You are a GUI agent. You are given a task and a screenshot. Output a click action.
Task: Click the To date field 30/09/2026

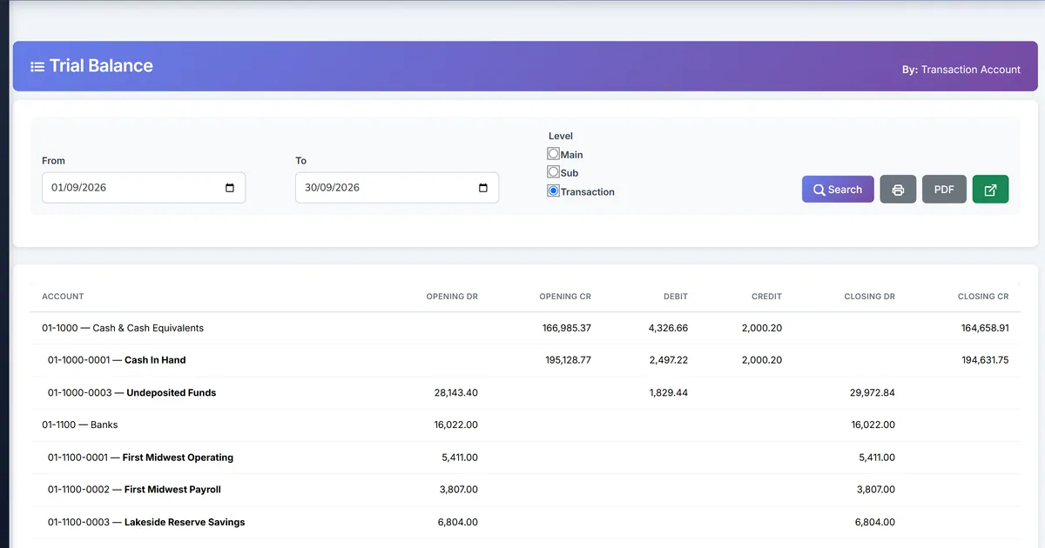coord(397,188)
